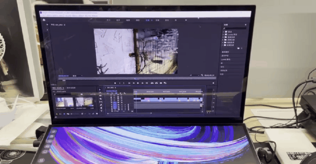Open the playback resolution dropdown
The width and height of the screenshot is (316, 164).
tap(194, 75)
